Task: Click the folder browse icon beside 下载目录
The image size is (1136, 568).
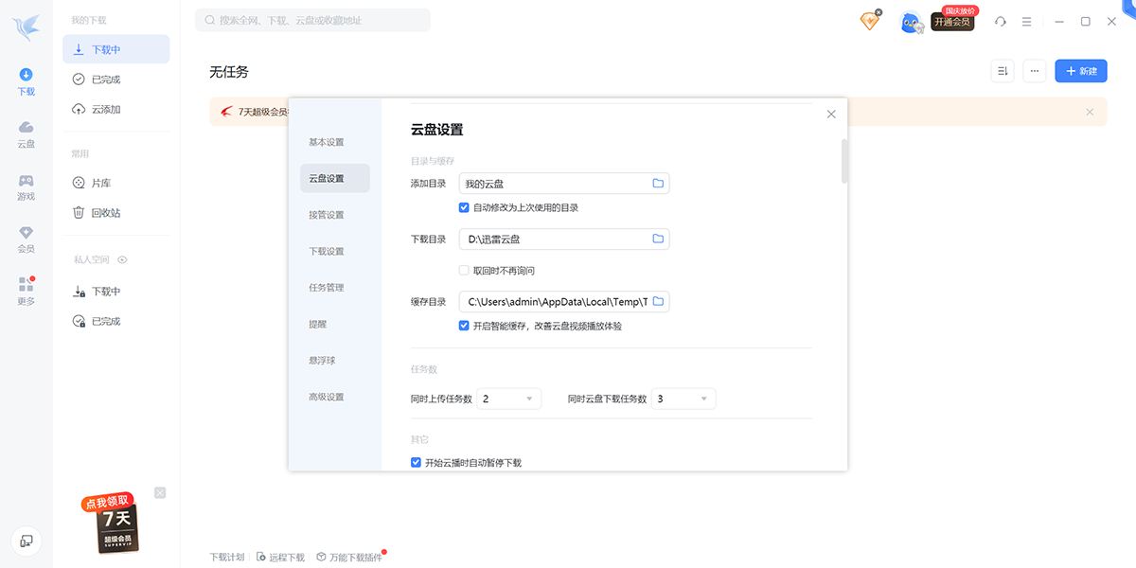Action: pyautogui.click(x=658, y=239)
